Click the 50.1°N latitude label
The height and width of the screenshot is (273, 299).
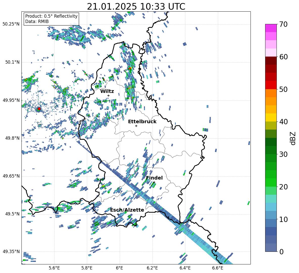click(12, 62)
